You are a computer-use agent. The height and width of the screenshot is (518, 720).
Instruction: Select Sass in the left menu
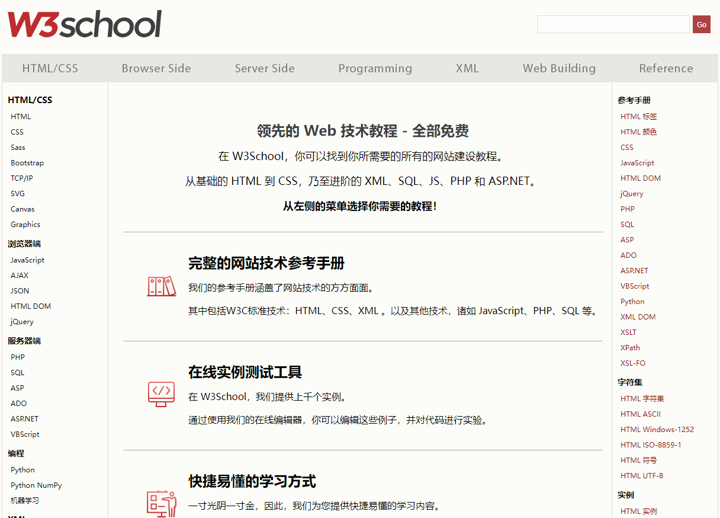[18, 148]
